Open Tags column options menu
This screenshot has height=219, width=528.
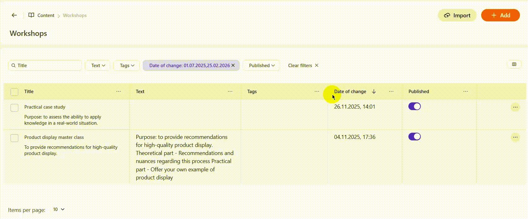click(x=317, y=92)
